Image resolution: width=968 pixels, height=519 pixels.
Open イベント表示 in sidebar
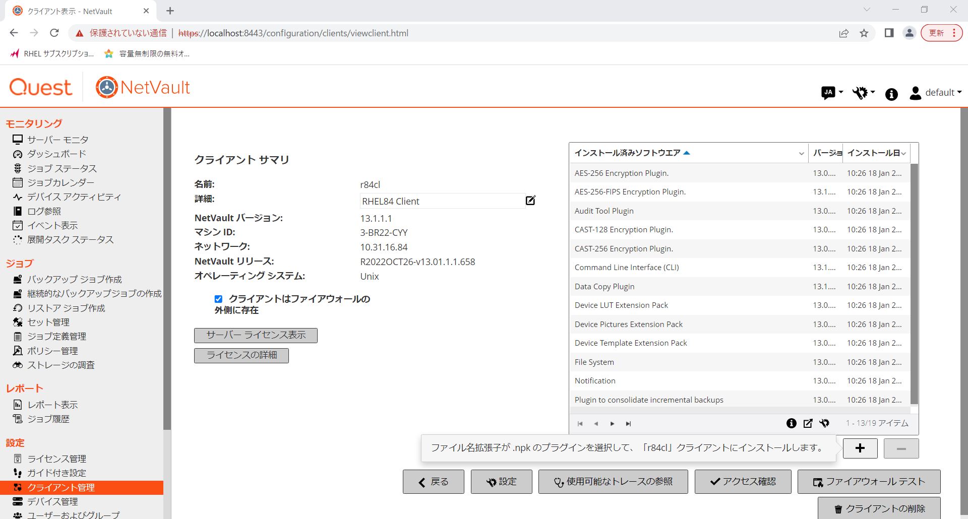[x=52, y=225]
